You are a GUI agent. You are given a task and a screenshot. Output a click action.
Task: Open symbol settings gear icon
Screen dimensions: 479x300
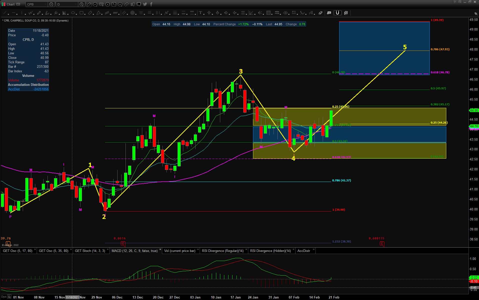pyautogui.click(x=51, y=4)
